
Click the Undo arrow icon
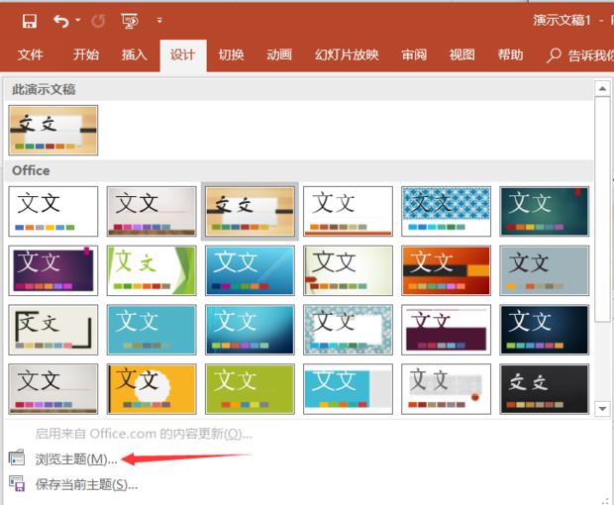[61, 21]
